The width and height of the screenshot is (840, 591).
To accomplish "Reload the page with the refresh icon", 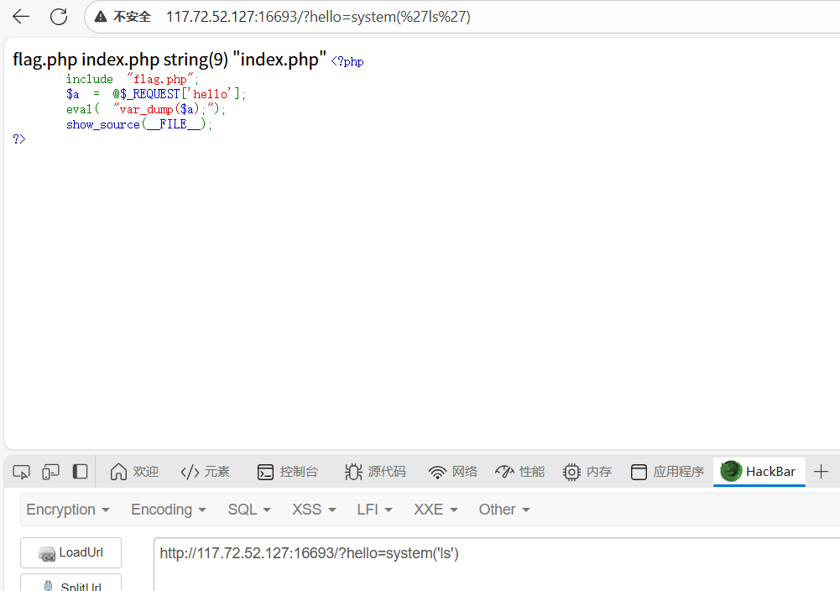I will [59, 17].
